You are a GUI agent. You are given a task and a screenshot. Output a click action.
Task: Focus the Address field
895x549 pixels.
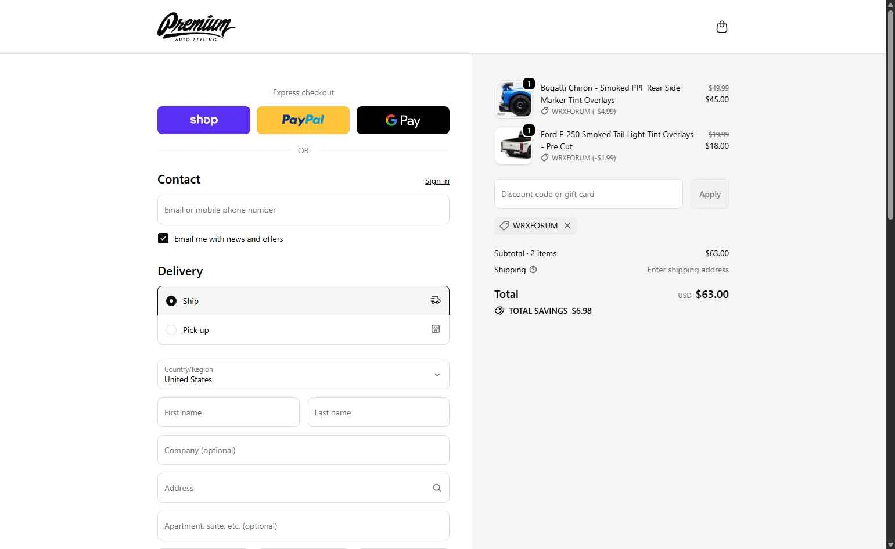coord(303,488)
